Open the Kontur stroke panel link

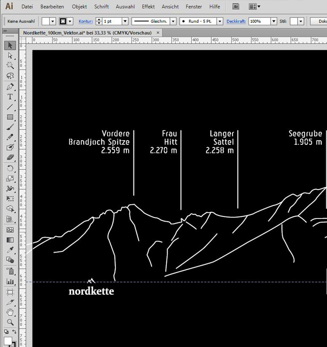click(x=86, y=22)
